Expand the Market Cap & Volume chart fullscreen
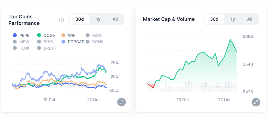This screenshot has width=269, height=119. tap(256, 102)
